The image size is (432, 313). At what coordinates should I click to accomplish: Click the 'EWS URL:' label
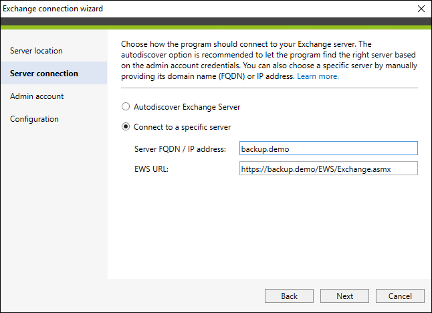pos(151,169)
